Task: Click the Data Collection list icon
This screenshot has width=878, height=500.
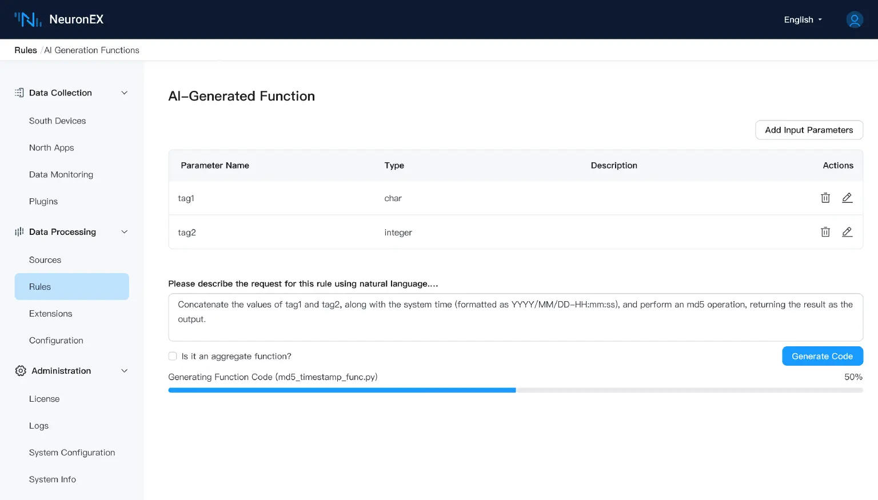Action: point(19,93)
